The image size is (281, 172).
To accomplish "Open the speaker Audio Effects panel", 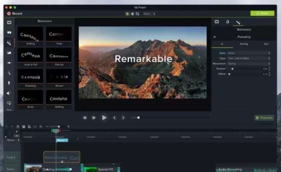I will coord(9,93).
